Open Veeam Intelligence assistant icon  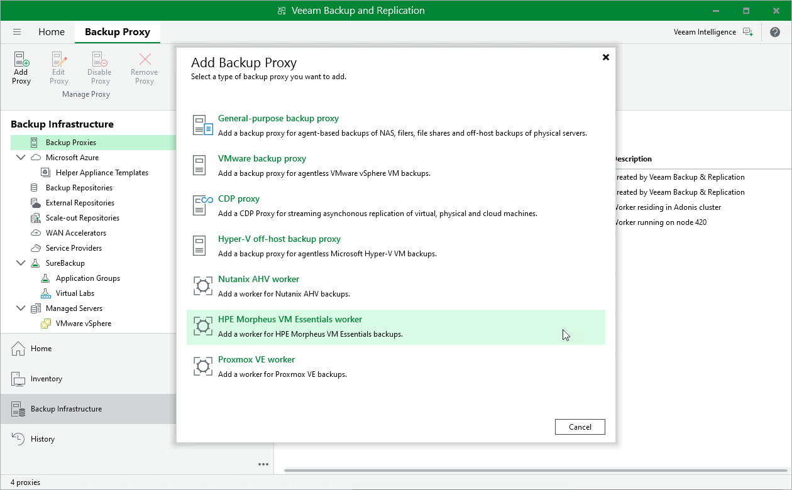747,32
